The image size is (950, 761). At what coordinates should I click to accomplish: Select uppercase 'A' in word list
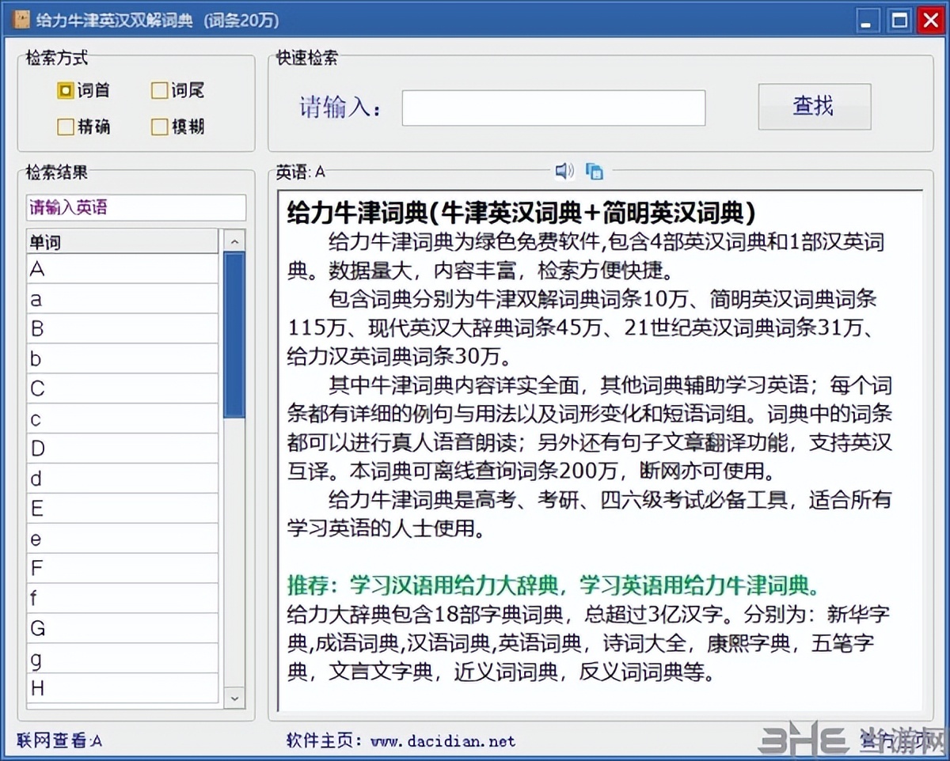122,269
